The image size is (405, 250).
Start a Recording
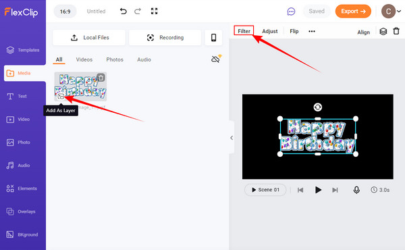165,37
